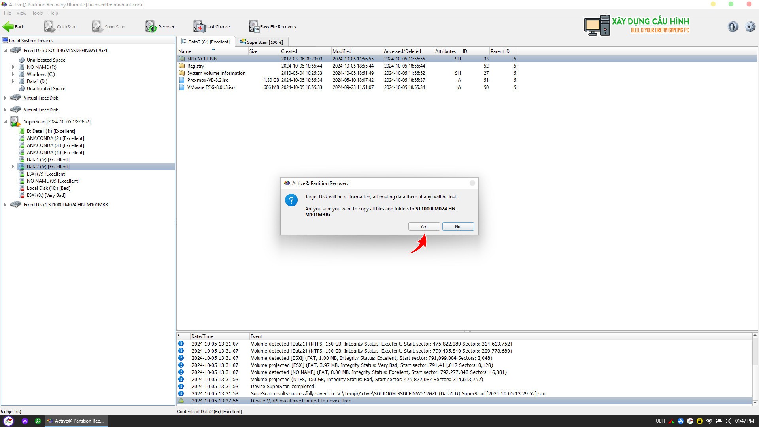Sort file list by Size column
The width and height of the screenshot is (759, 427).
pos(264,51)
